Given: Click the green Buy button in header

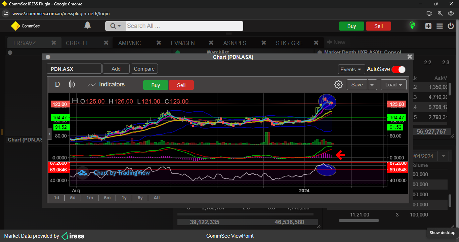Looking at the screenshot, I should 351,26.
